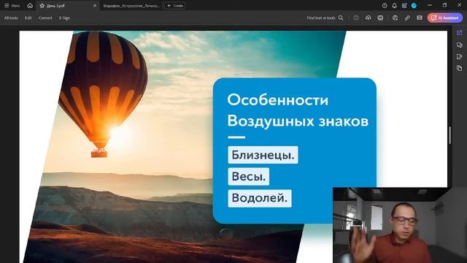The width and height of the screenshot is (467, 263).
Task: Restore down the Acrobat window
Action: coord(444,5)
